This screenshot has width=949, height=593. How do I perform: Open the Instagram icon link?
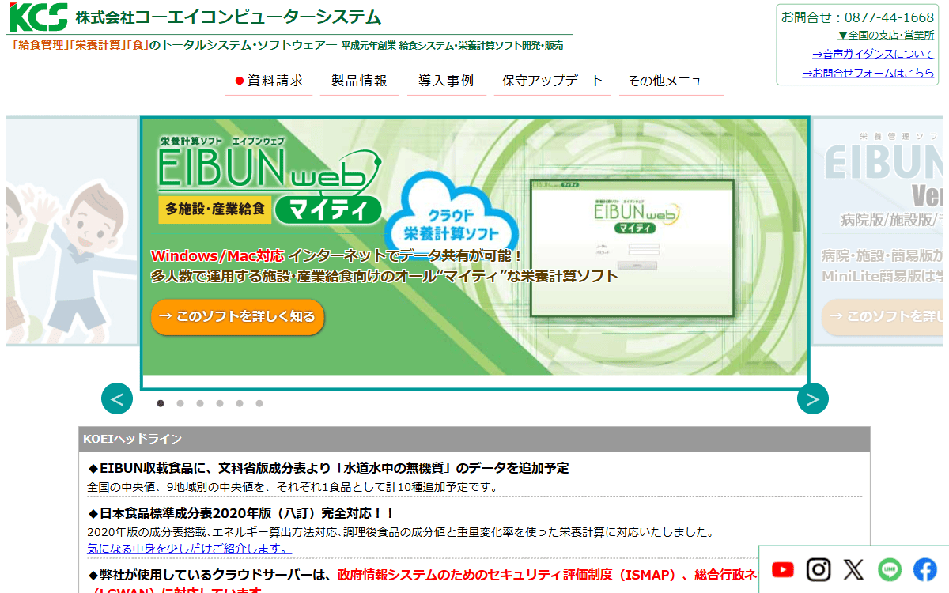[819, 569]
